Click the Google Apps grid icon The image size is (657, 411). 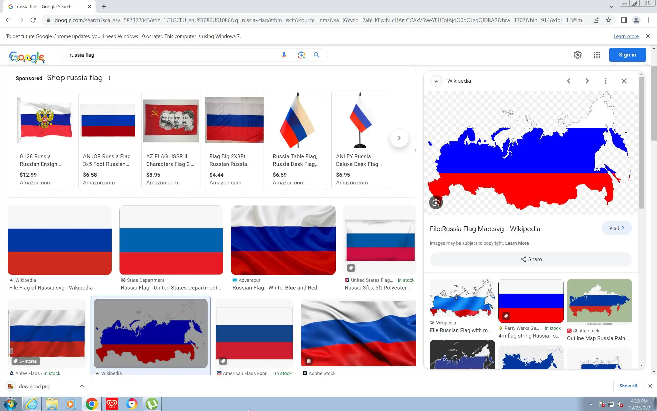pos(596,55)
